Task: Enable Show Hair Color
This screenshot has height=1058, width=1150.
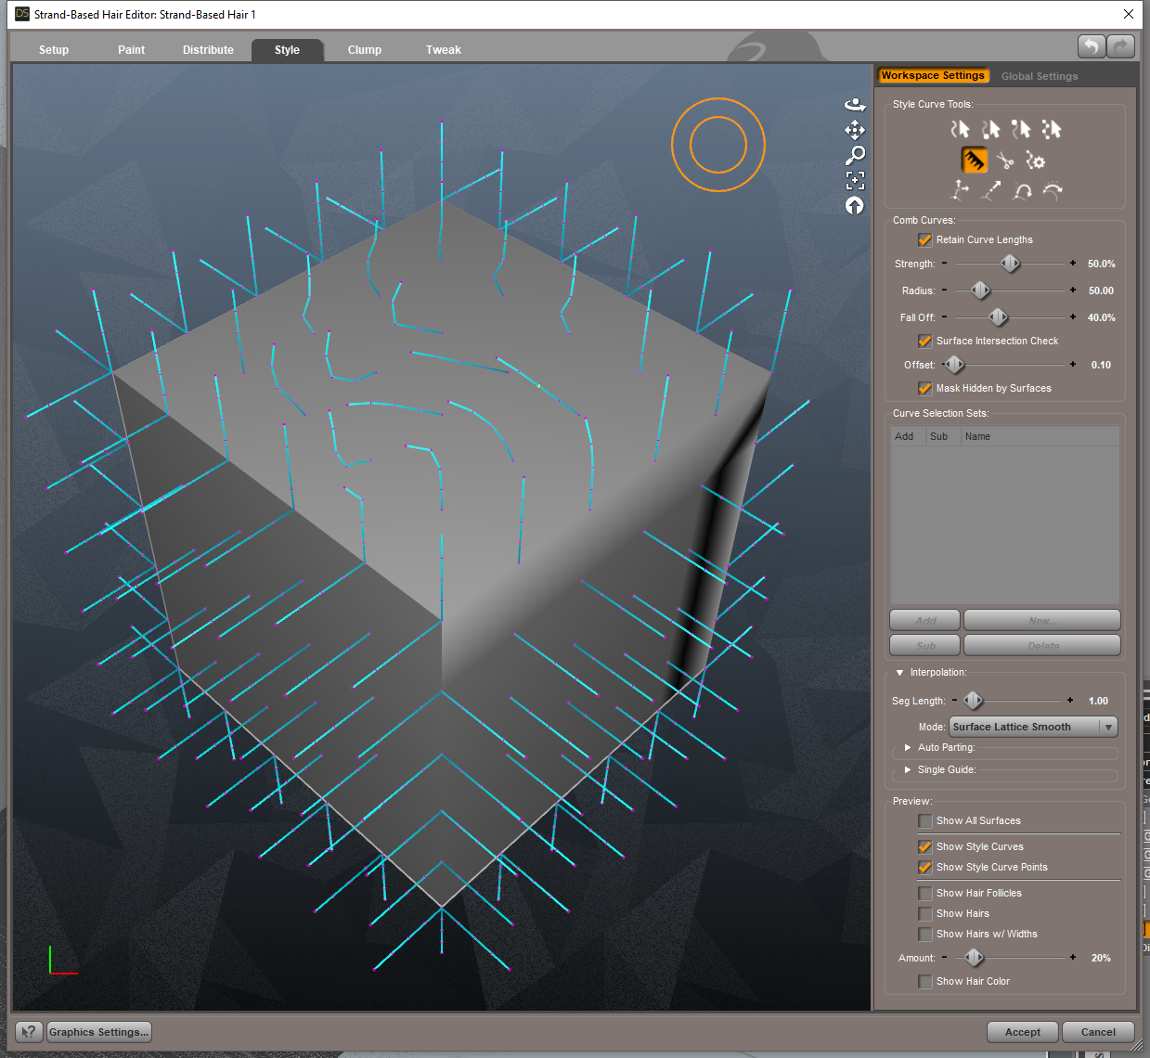Action: coord(925,981)
